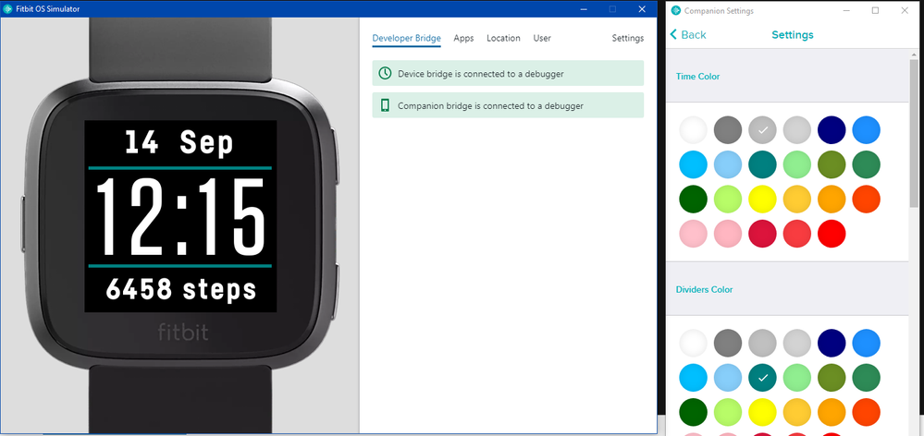The image size is (924, 436).
Task: Switch to the User tab
Action: [542, 38]
